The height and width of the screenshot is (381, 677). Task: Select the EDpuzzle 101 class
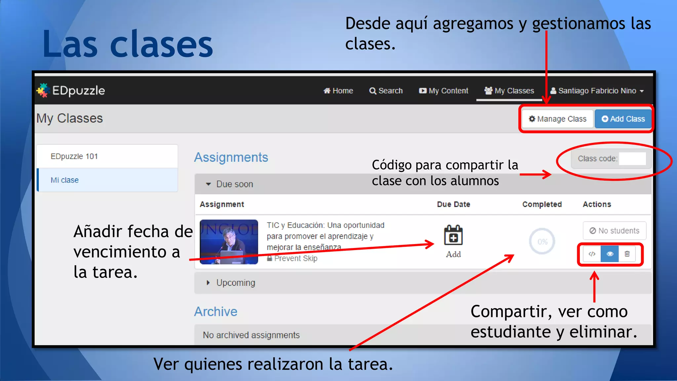point(107,156)
